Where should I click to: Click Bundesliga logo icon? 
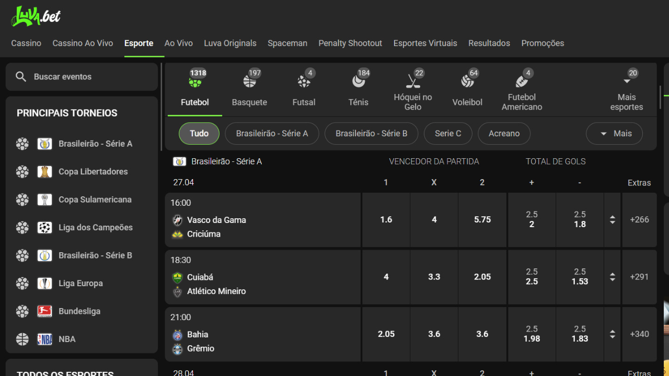(x=45, y=311)
